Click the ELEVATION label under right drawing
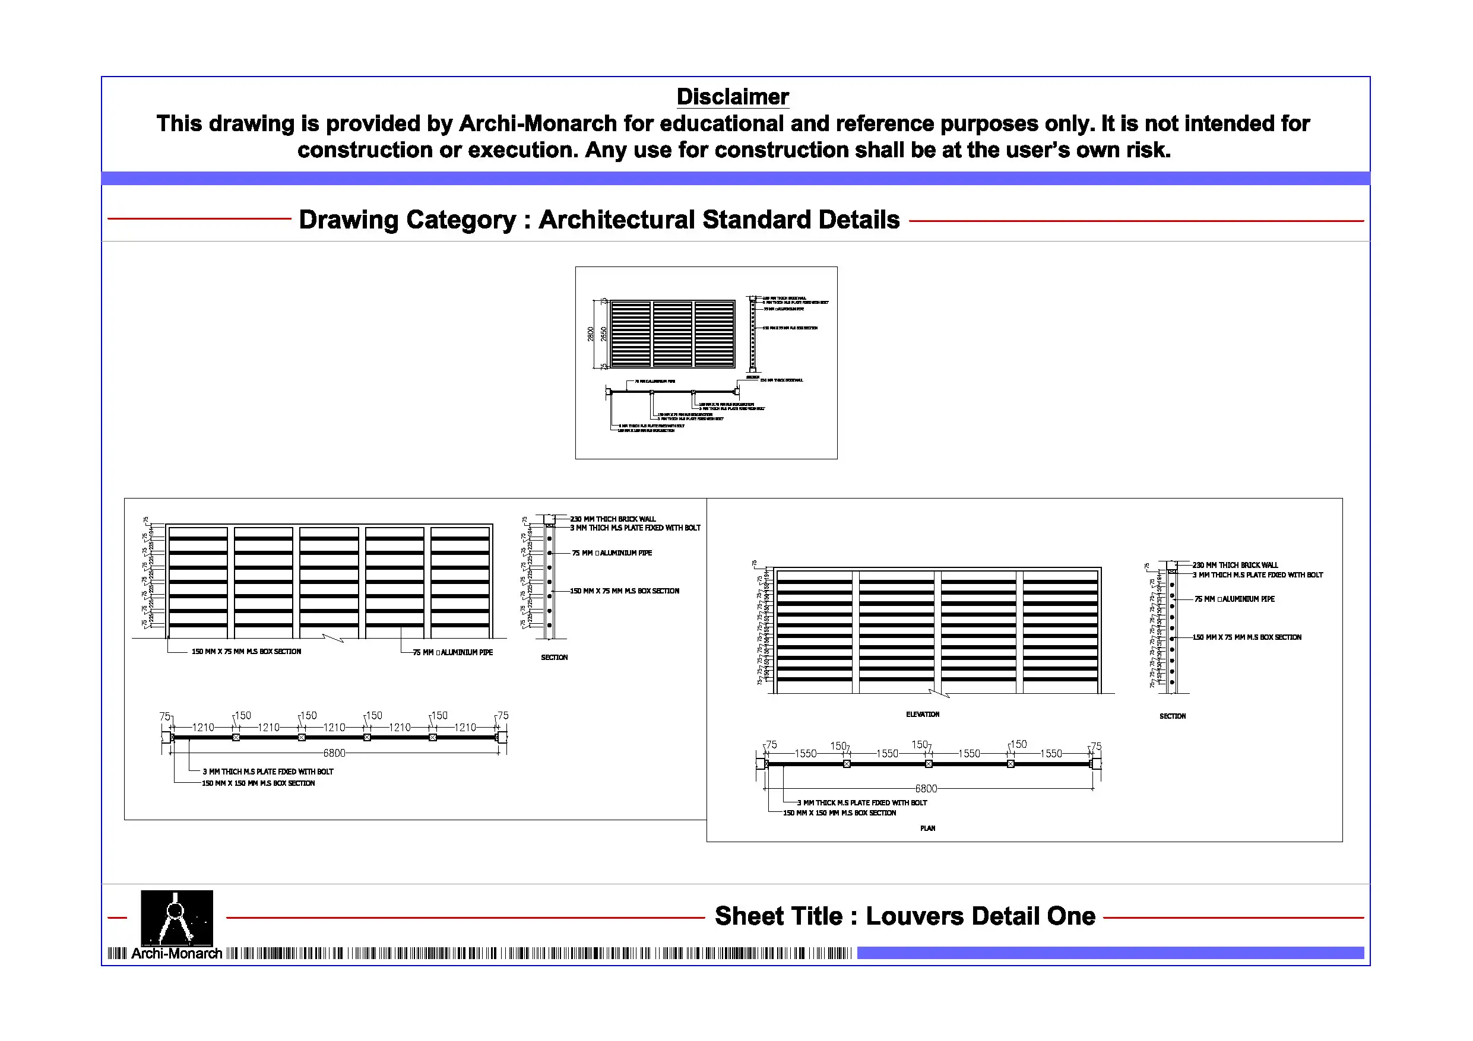 (922, 715)
